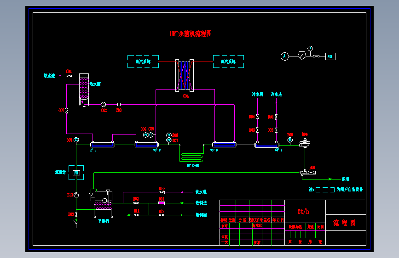Select the B11 valve symbol
399x258 pixels.
point(136,215)
